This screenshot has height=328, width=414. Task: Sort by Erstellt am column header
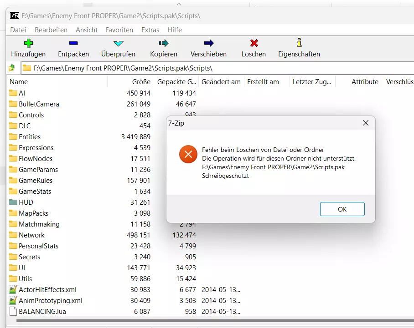tap(267, 82)
